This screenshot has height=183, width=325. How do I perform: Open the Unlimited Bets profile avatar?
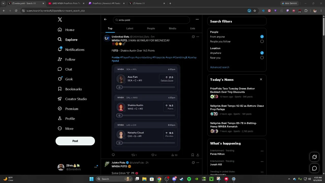[x=107, y=38]
